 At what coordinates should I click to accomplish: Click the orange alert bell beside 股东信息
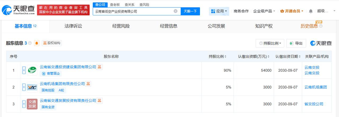pyautogui.click(x=37, y=43)
